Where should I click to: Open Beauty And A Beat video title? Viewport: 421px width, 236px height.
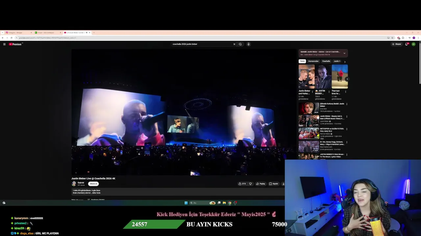(332, 117)
